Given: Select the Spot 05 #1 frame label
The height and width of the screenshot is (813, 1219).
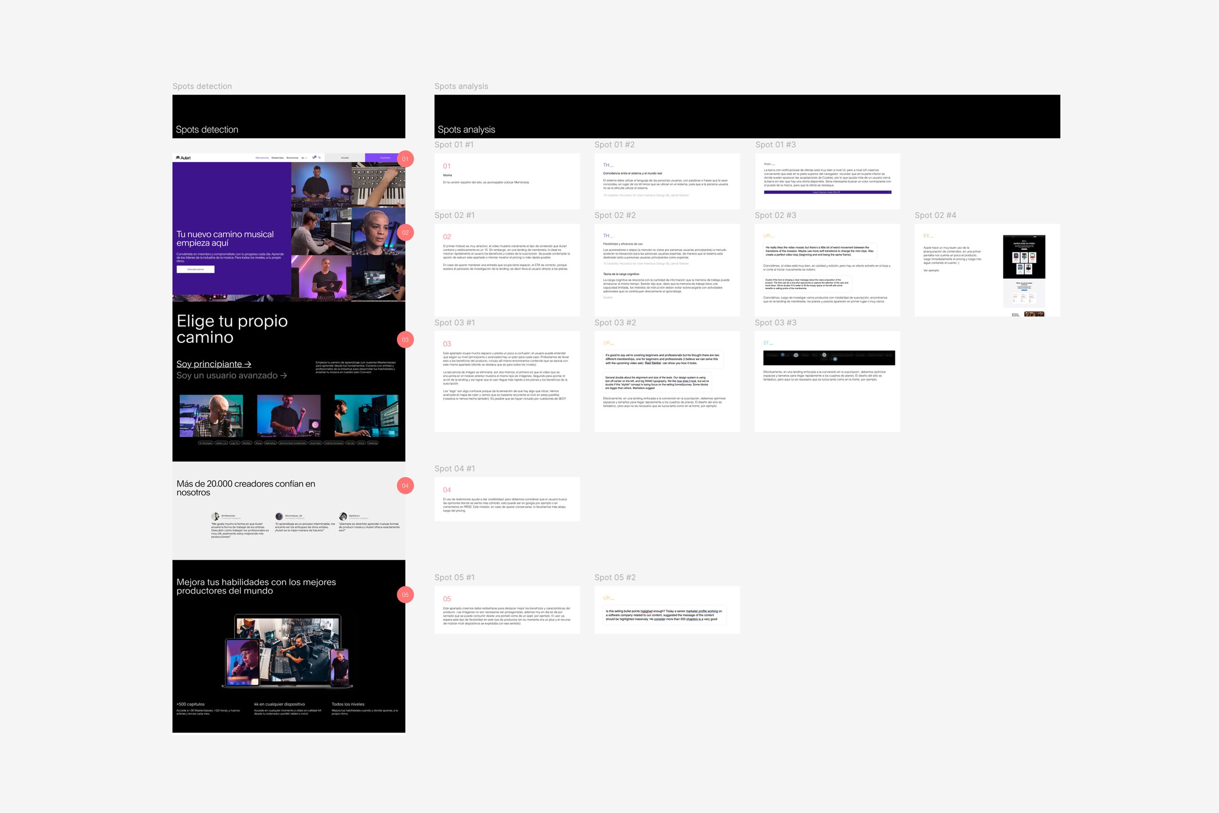Looking at the screenshot, I should 454,577.
